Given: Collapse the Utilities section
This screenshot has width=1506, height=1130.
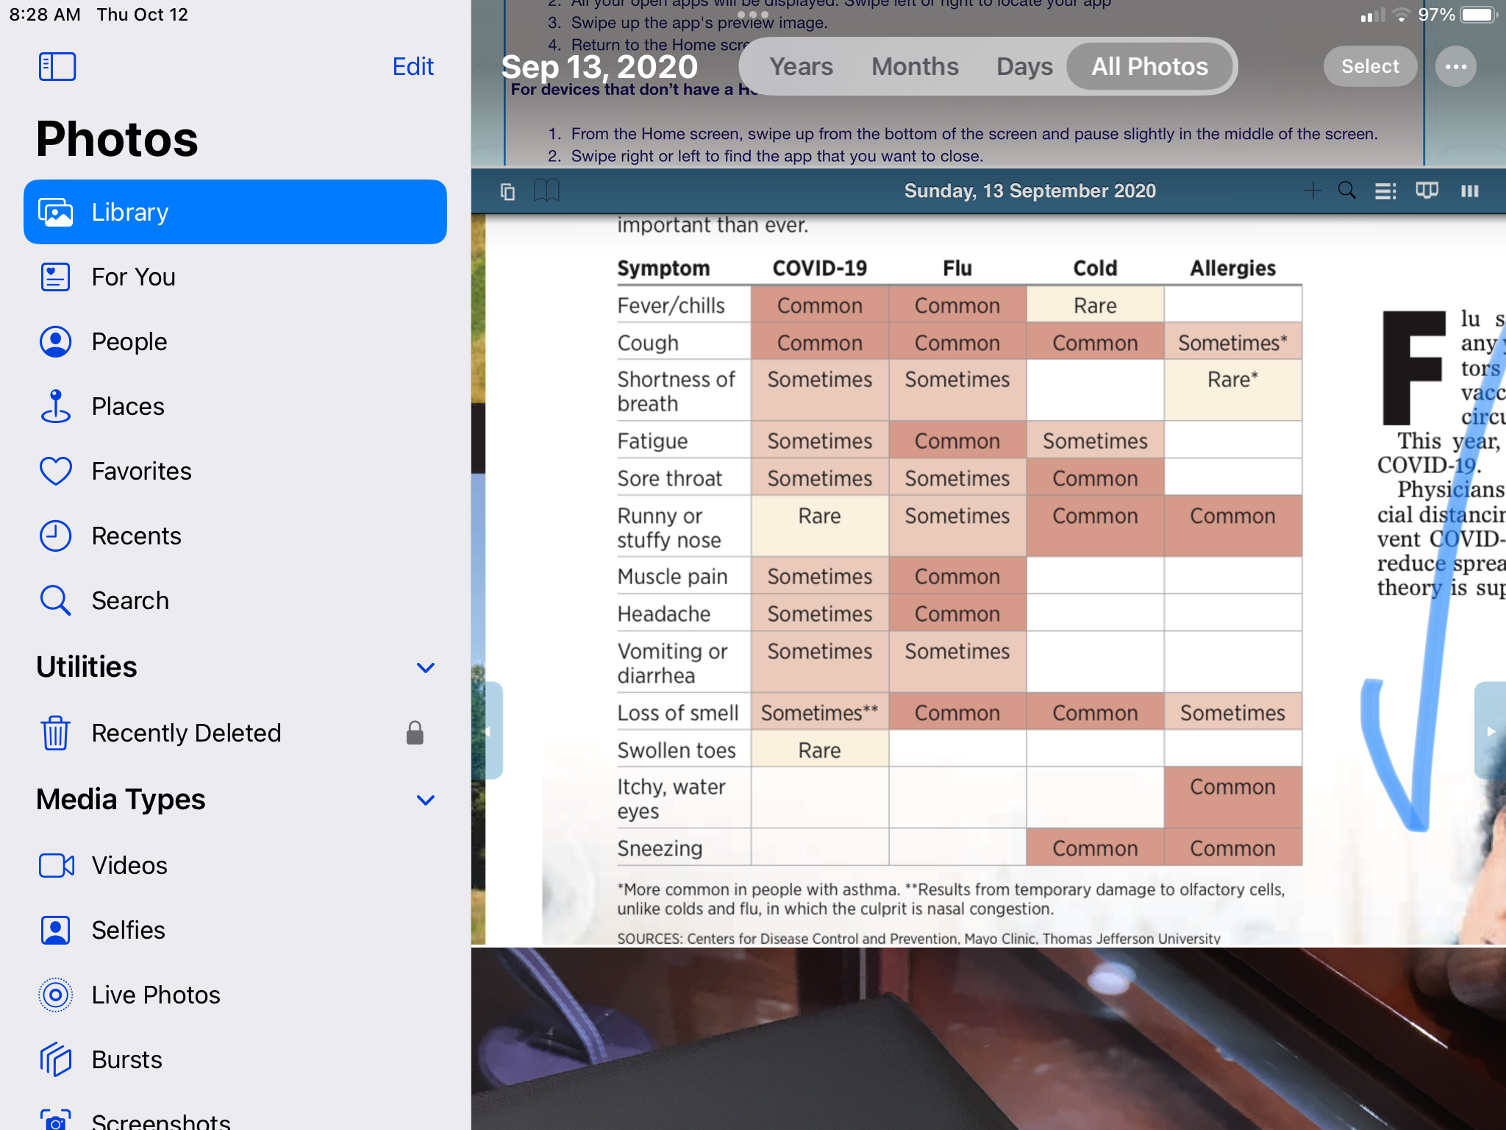Looking at the screenshot, I should pyautogui.click(x=425, y=667).
